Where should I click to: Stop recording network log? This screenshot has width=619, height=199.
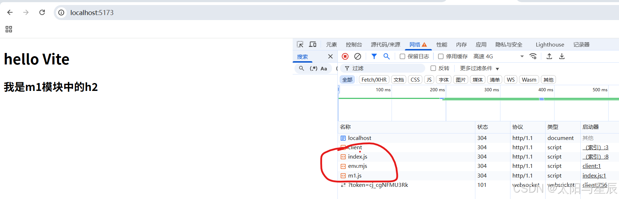click(345, 56)
